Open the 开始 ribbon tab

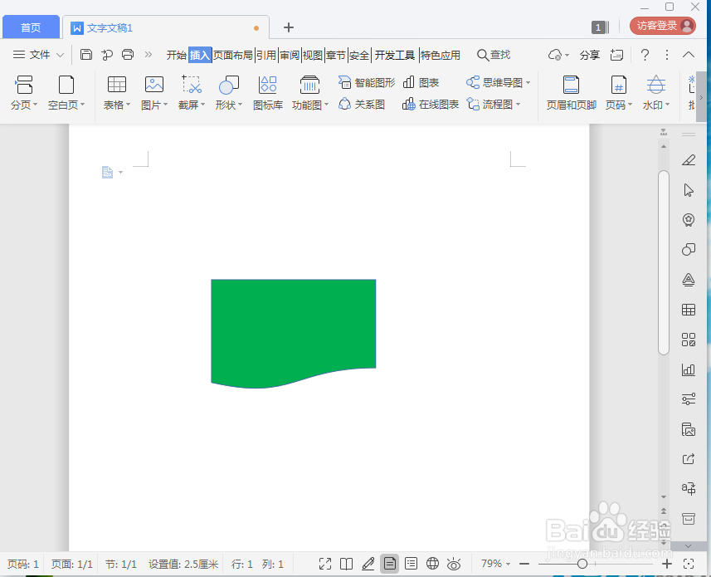coord(177,55)
